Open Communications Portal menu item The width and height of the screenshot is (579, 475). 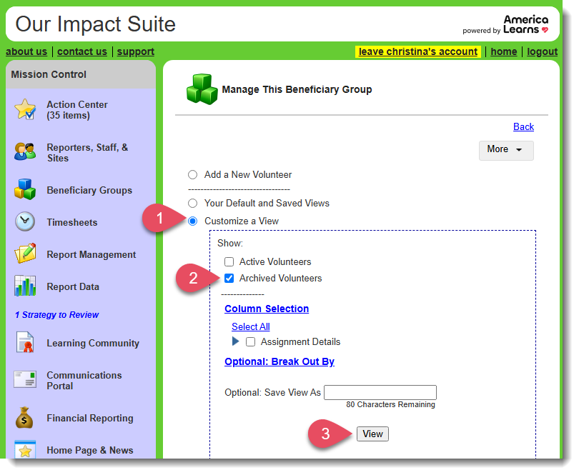84,381
